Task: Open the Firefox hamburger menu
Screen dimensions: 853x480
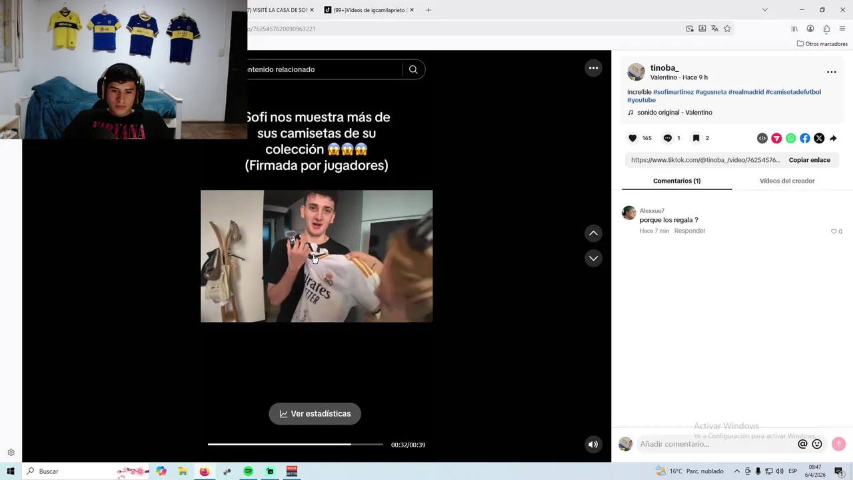Action: [x=842, y=29]
